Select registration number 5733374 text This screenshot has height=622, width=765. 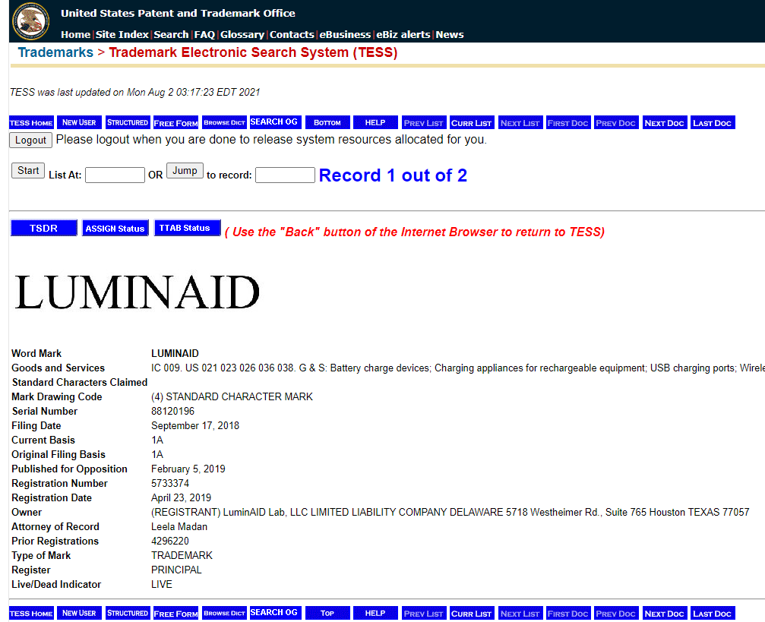169,484
